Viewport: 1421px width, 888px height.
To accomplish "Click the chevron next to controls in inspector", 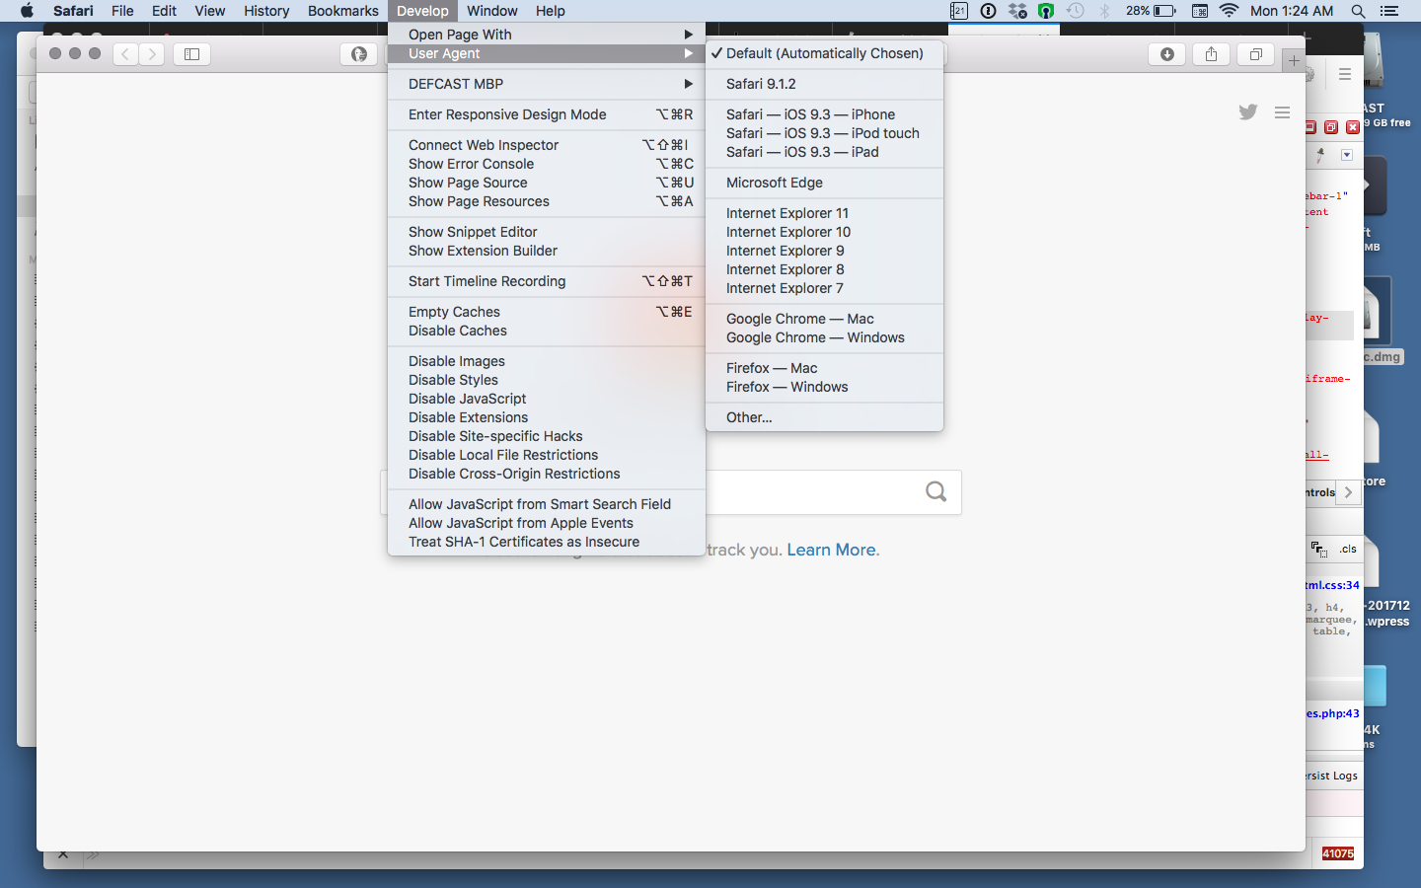I will [1349, 492].
